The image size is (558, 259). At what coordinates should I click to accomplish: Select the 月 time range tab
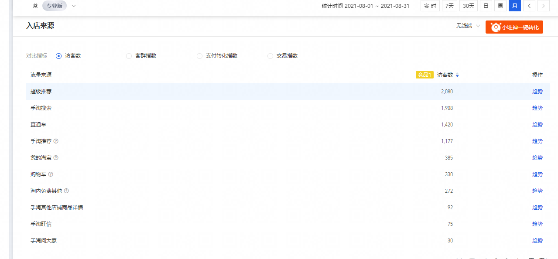point(514,6)
